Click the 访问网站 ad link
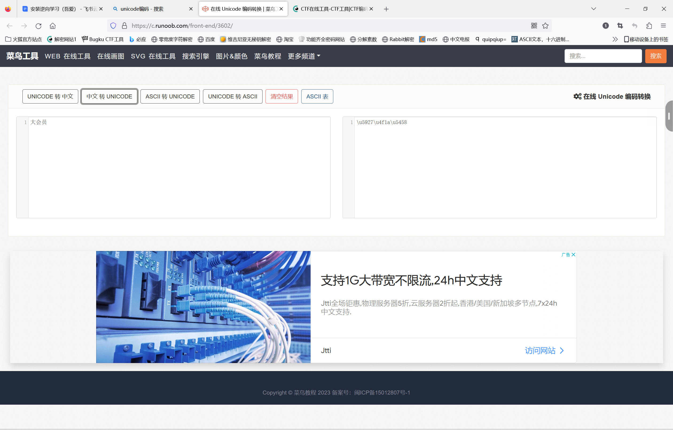Screen dimensions: 673x430 pyautogui.click(x=545, y=351)
